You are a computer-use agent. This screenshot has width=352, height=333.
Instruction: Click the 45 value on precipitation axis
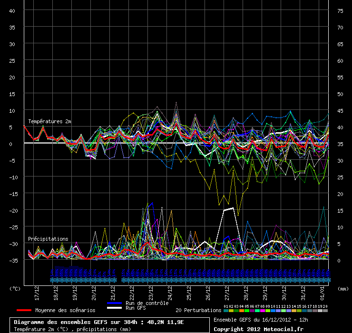[x=340, y=111]
